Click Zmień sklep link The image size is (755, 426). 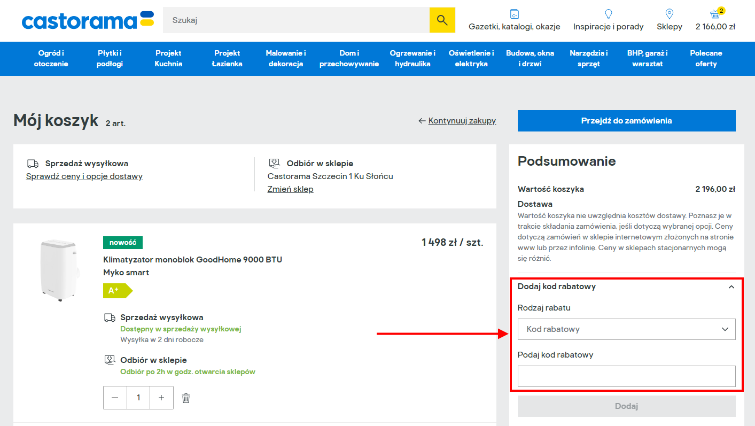[290, 189]
